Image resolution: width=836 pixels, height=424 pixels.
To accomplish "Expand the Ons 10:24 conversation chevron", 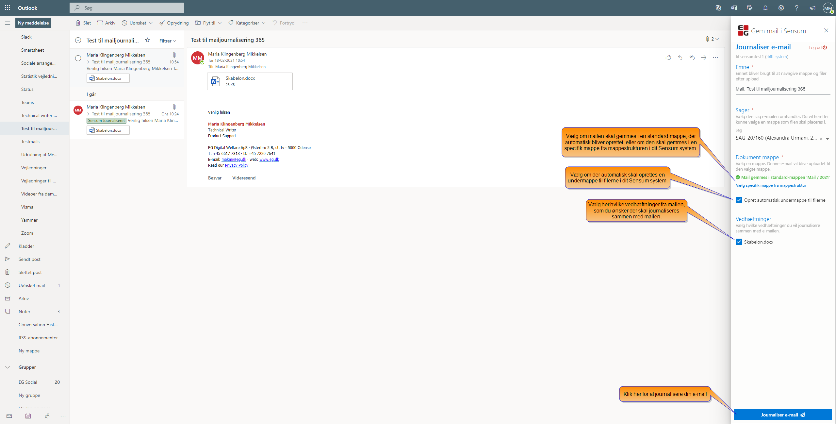I will click(x=88, y=114).
